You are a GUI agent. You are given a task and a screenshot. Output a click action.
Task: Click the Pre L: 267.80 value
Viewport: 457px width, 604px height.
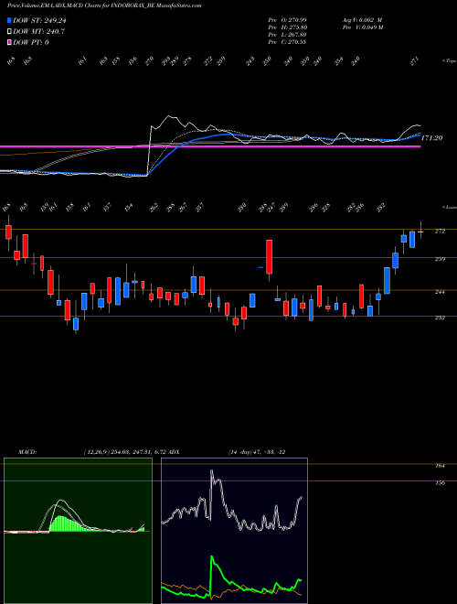[287, 34]
